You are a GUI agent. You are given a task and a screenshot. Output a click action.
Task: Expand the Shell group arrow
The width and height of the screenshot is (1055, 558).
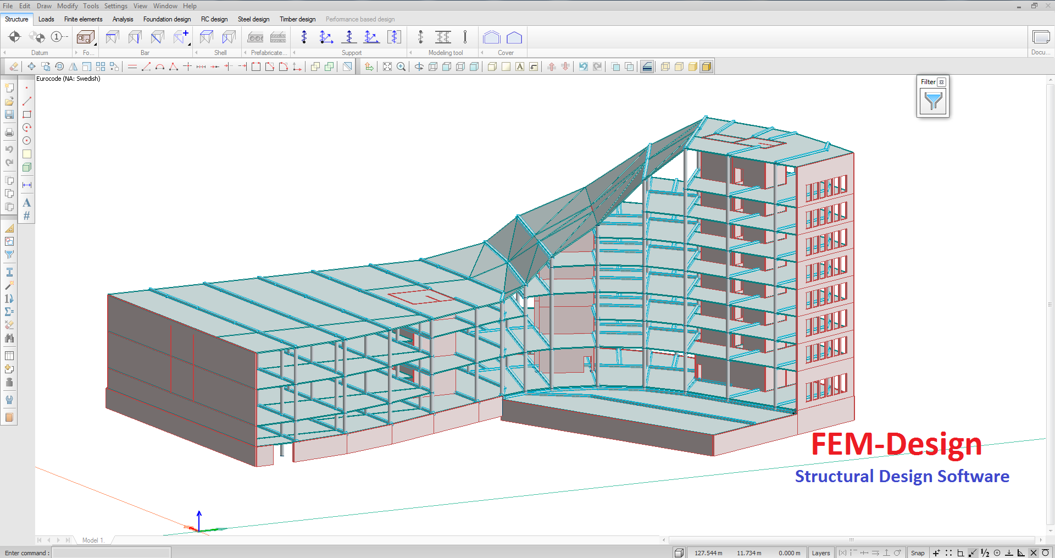coord(197,53)
